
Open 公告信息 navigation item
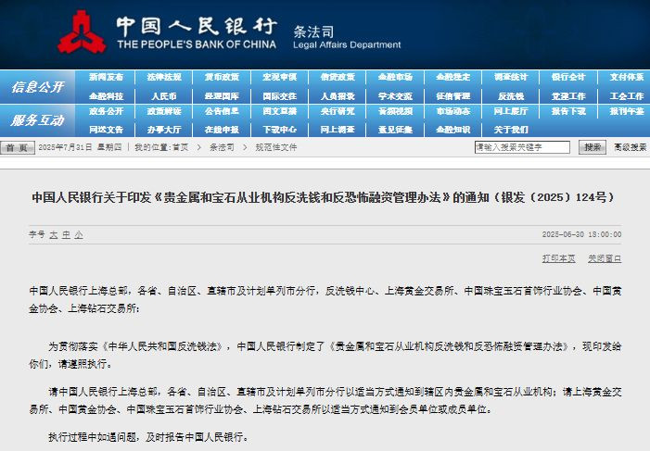tap(222, 111)
